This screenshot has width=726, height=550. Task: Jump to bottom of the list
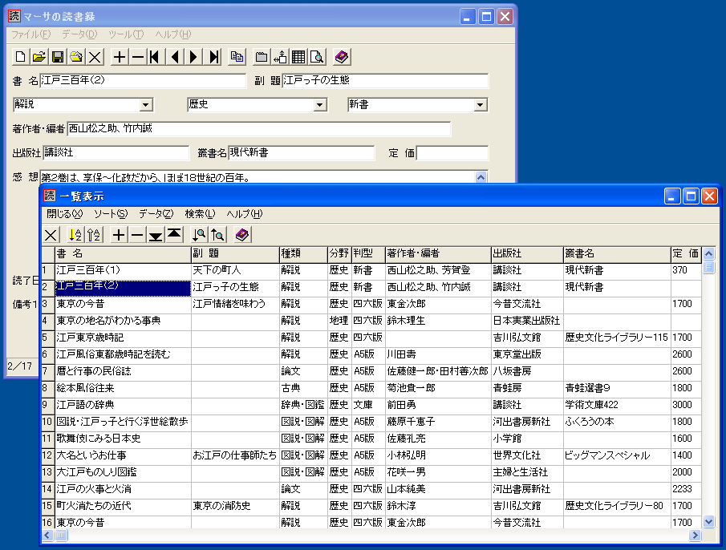click(x=156, y=235)
